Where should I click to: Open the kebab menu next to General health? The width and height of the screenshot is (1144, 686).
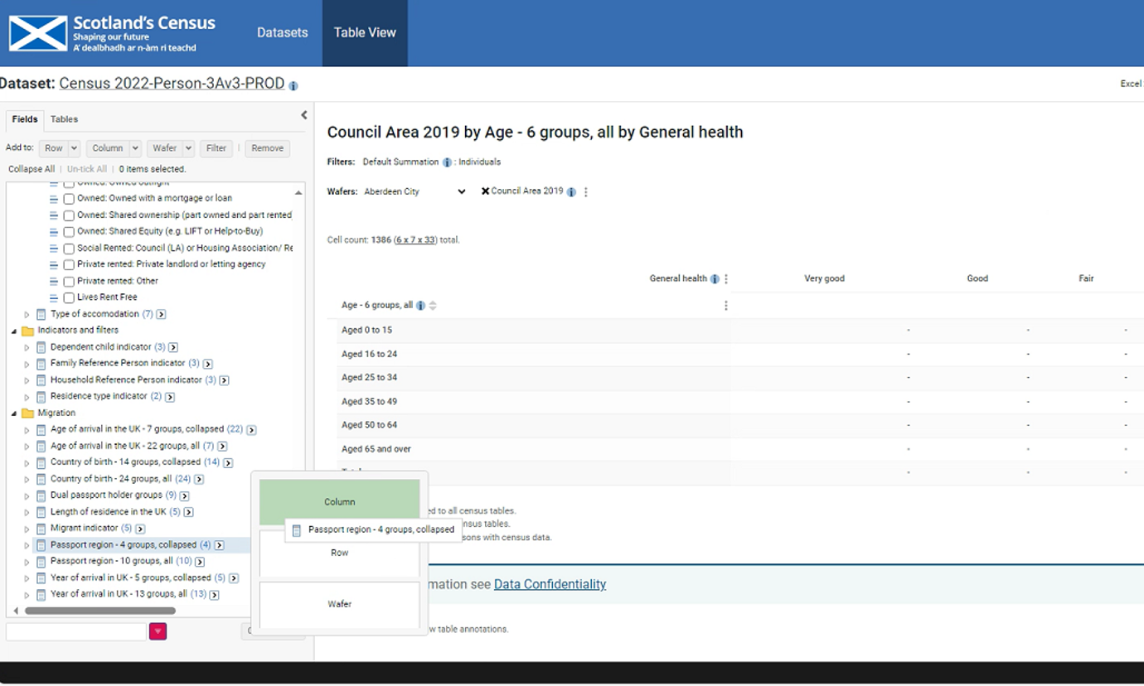[x=726, y=279]
